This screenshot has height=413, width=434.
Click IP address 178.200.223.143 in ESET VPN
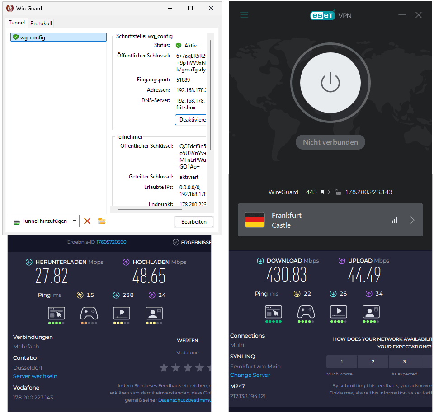(x=368, y=192)
